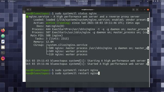Click the terminal title max@blueoctopus
The width and height of the screenshot is (164, 92).
tap(88, 10)
